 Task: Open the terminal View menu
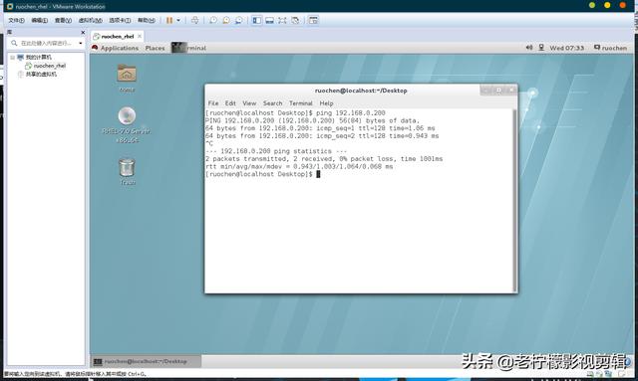tap(249, 103)
